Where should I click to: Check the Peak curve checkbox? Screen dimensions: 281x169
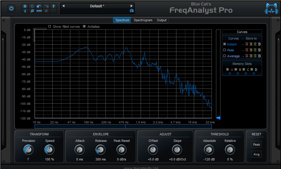[x=225, y=50]
